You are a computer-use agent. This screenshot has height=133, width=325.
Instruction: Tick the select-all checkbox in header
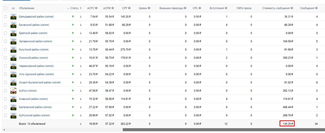[5, 8]
